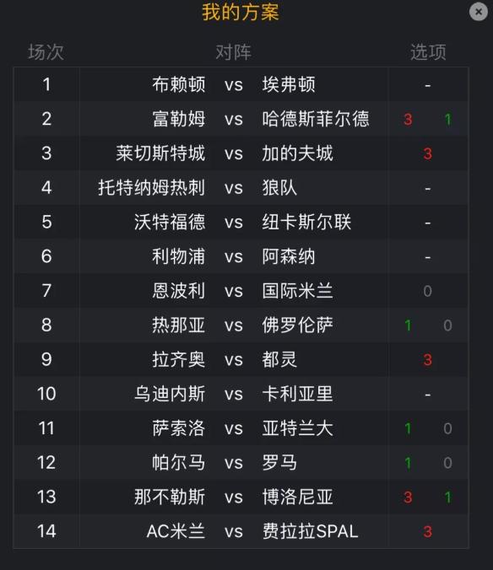Toggle option 3 for 拉齐奥 vs 都灵

point(428,360)
